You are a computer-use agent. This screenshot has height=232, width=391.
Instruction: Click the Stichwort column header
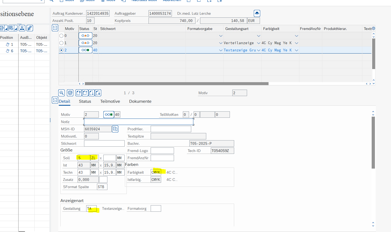(142, 29)
